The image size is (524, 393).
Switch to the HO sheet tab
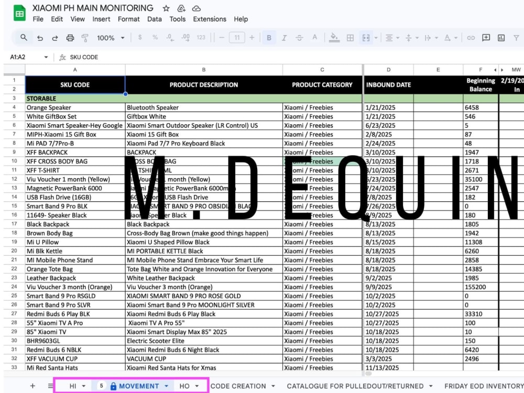tap(184, 386)
